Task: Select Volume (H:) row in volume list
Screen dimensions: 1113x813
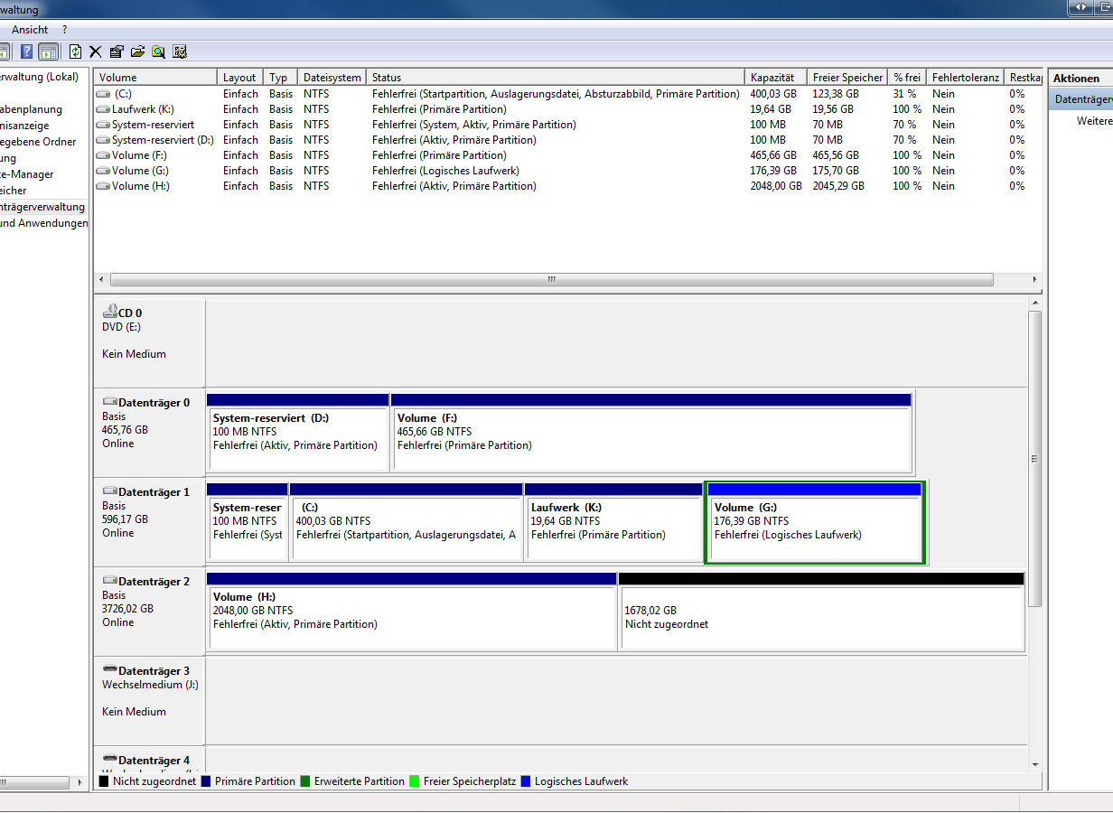Action: (x=567, y=186)
